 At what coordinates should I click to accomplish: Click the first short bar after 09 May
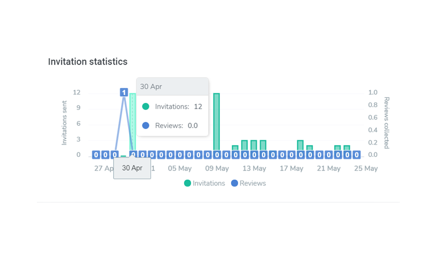coord(235,148)
